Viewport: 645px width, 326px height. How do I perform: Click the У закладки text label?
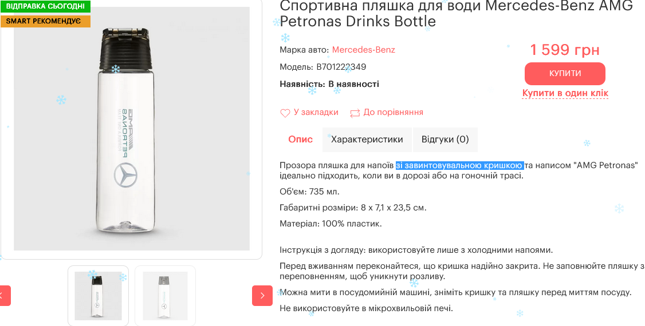click(316, 113)
